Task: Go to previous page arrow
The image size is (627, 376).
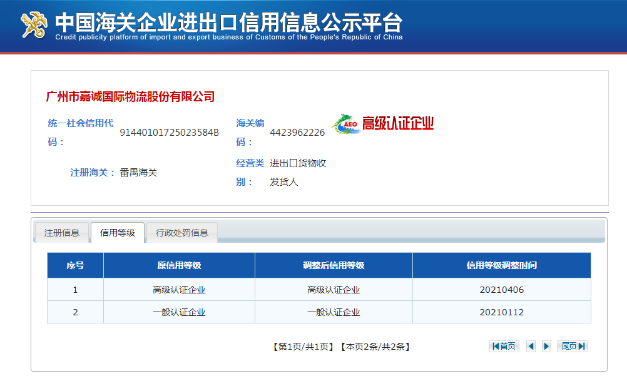Action: point(531,347)
